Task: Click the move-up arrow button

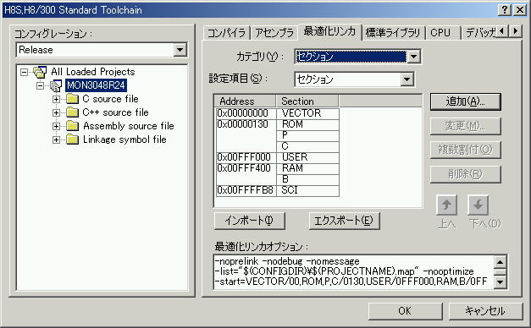Action: pyautogui.click(x=446, y=205)
